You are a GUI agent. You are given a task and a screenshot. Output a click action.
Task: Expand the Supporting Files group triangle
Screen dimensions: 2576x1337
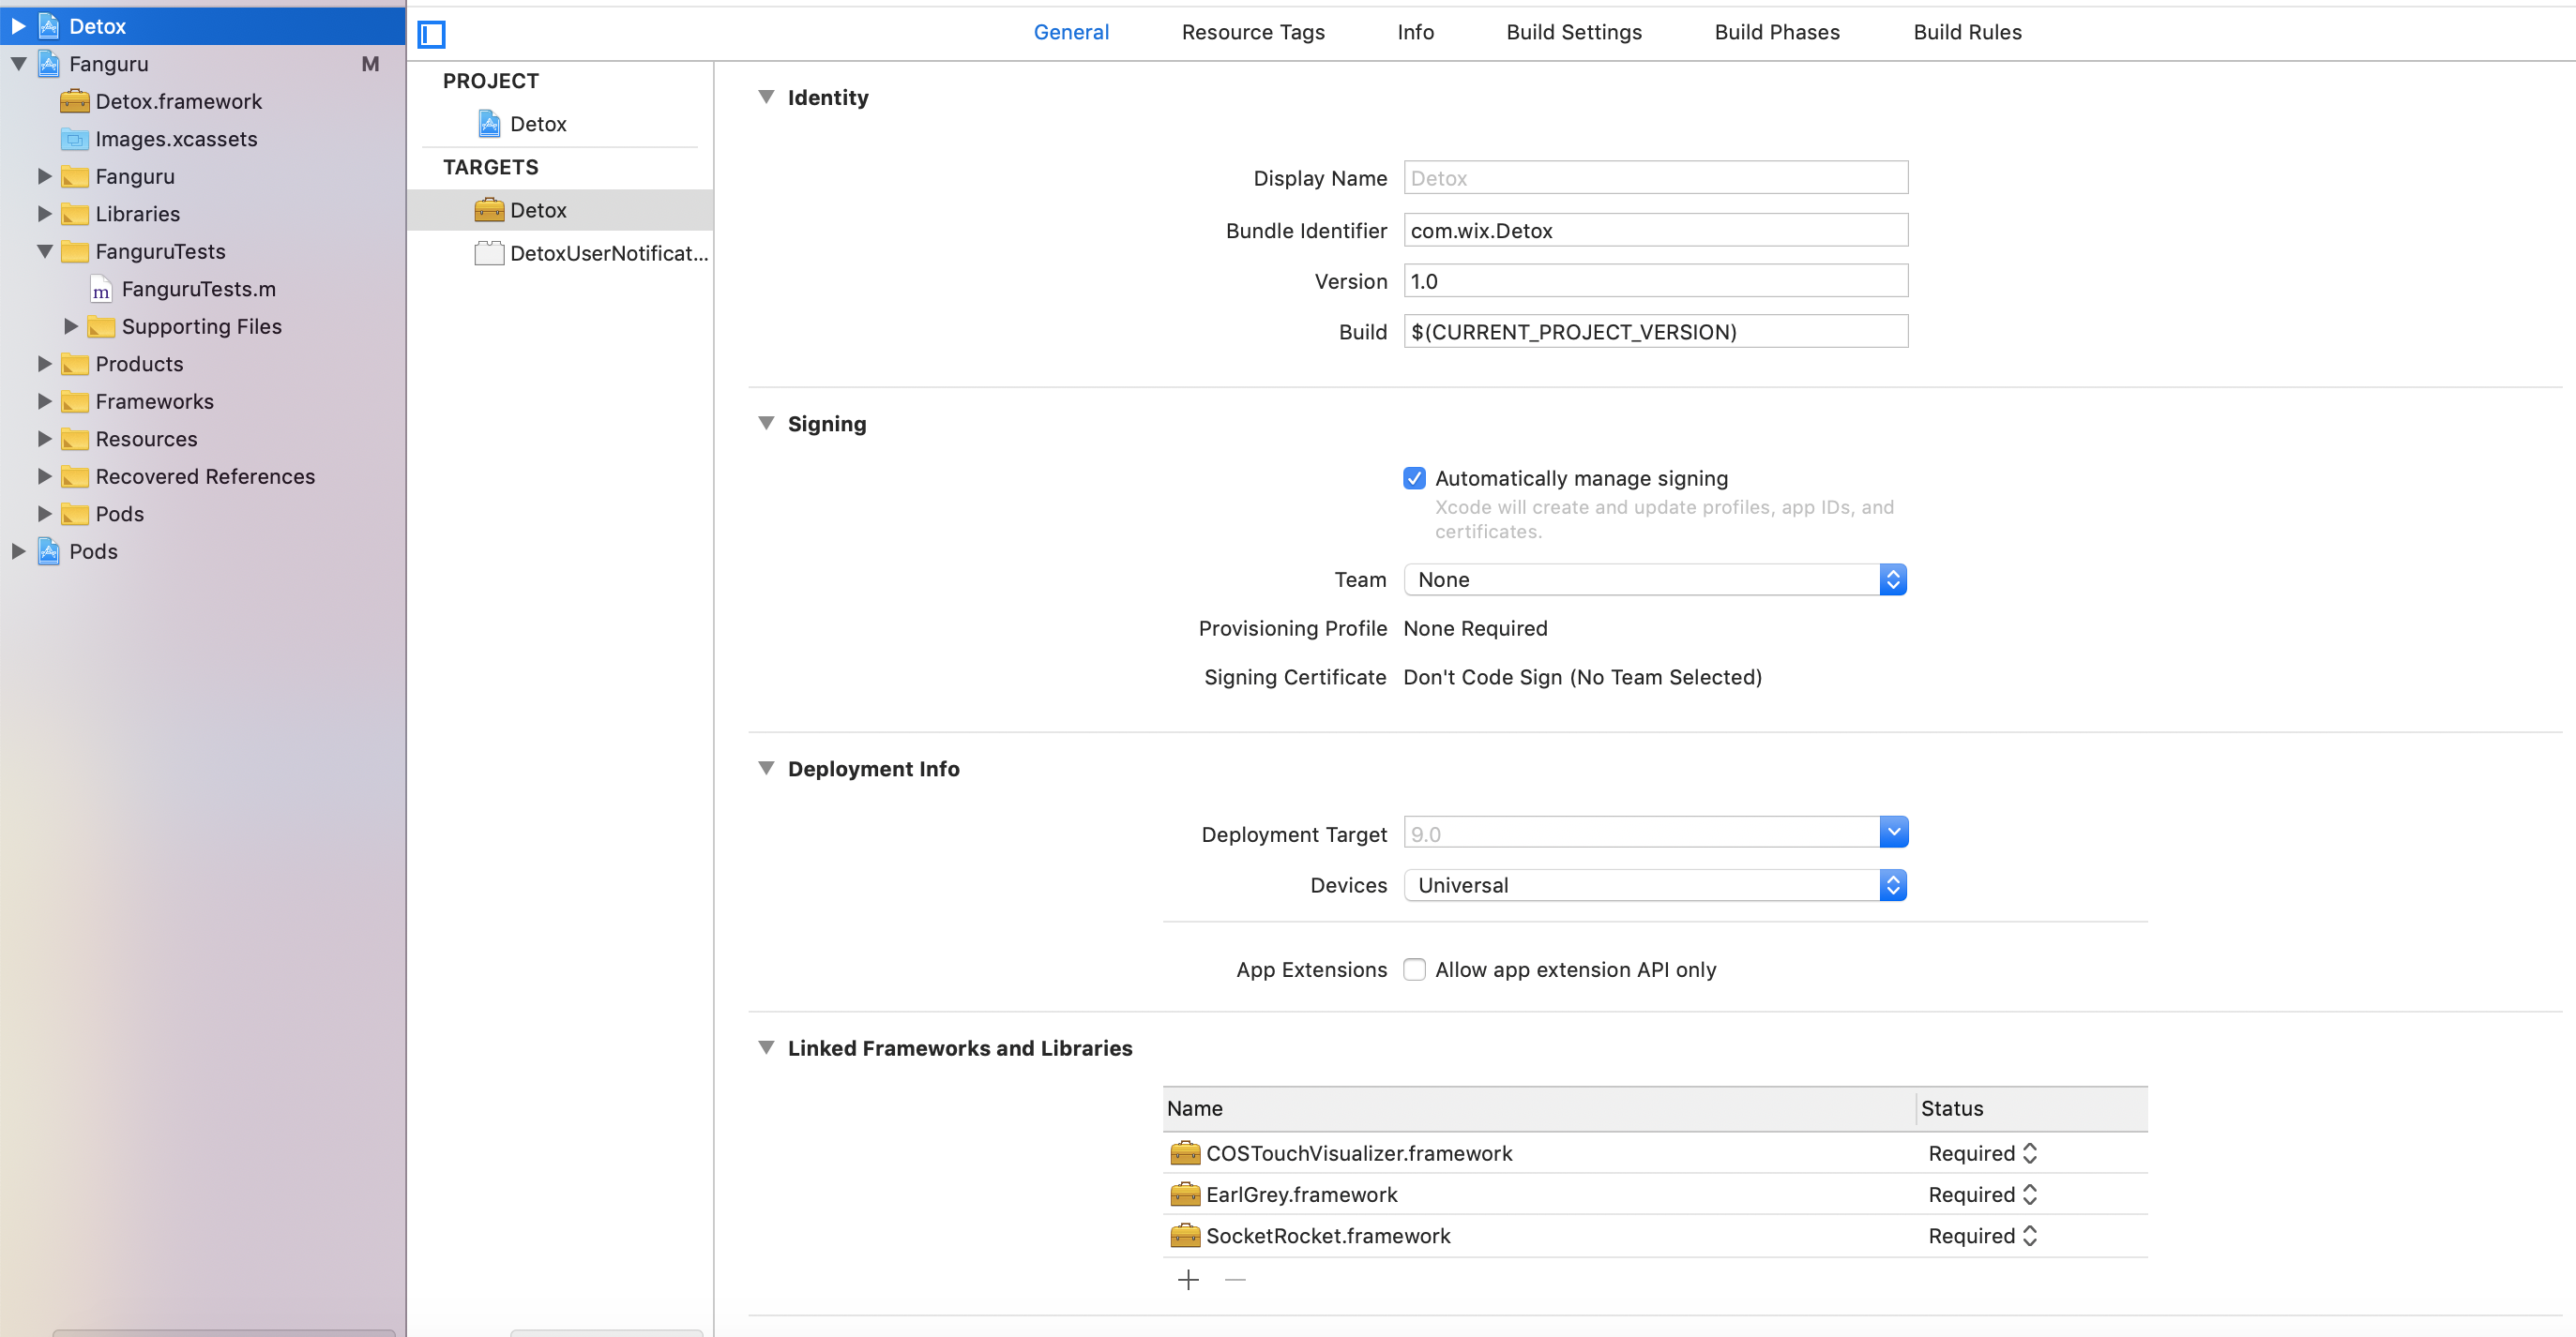(x=71, y=325)
